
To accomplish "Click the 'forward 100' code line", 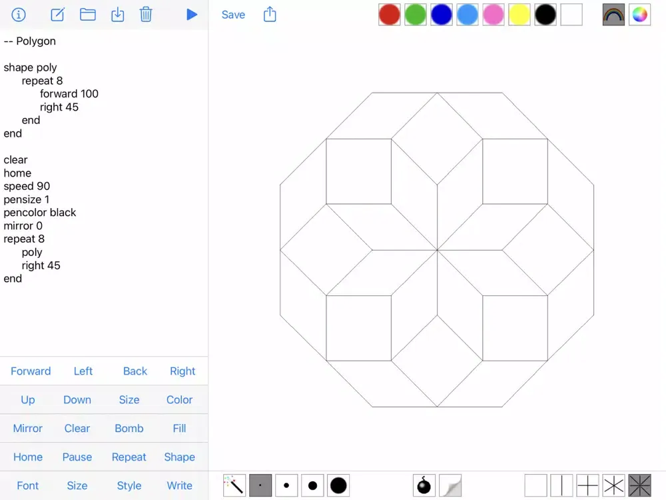I will (x=69, y=94).
